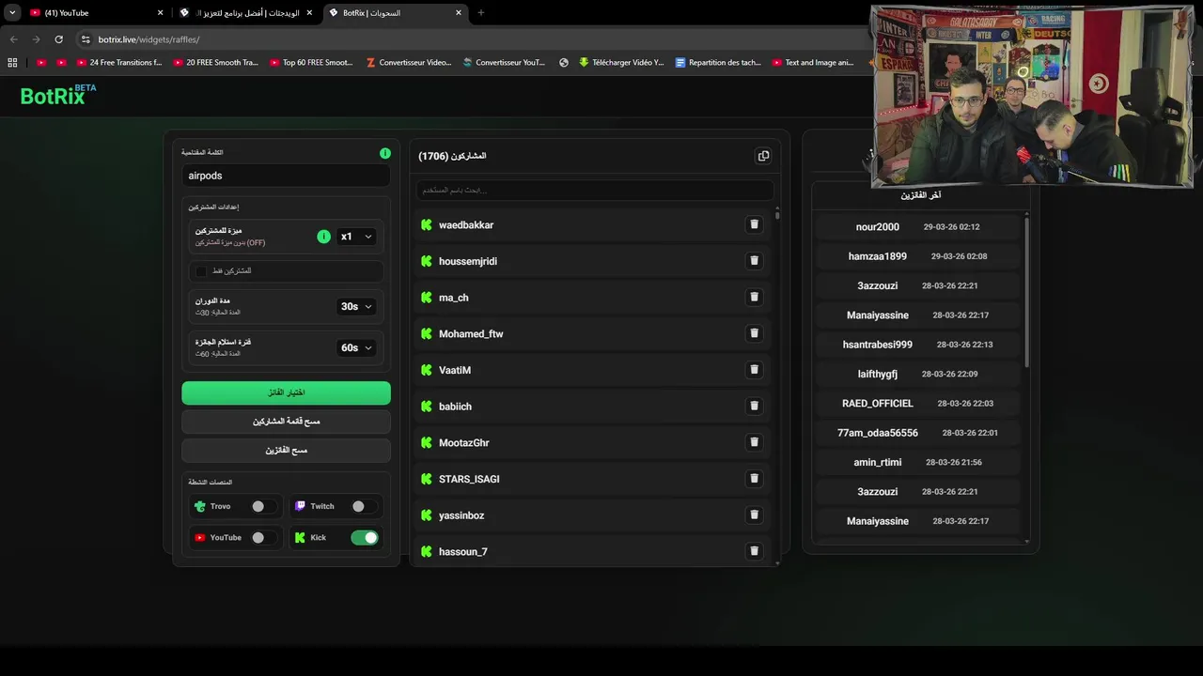Open Text and Image ani... bookmark
Screen dimensions: 1203x676
click(x=813, y=63)
